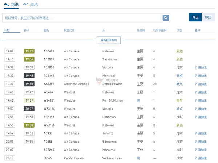Focus the flight filter search field

(x=82, y=18)
